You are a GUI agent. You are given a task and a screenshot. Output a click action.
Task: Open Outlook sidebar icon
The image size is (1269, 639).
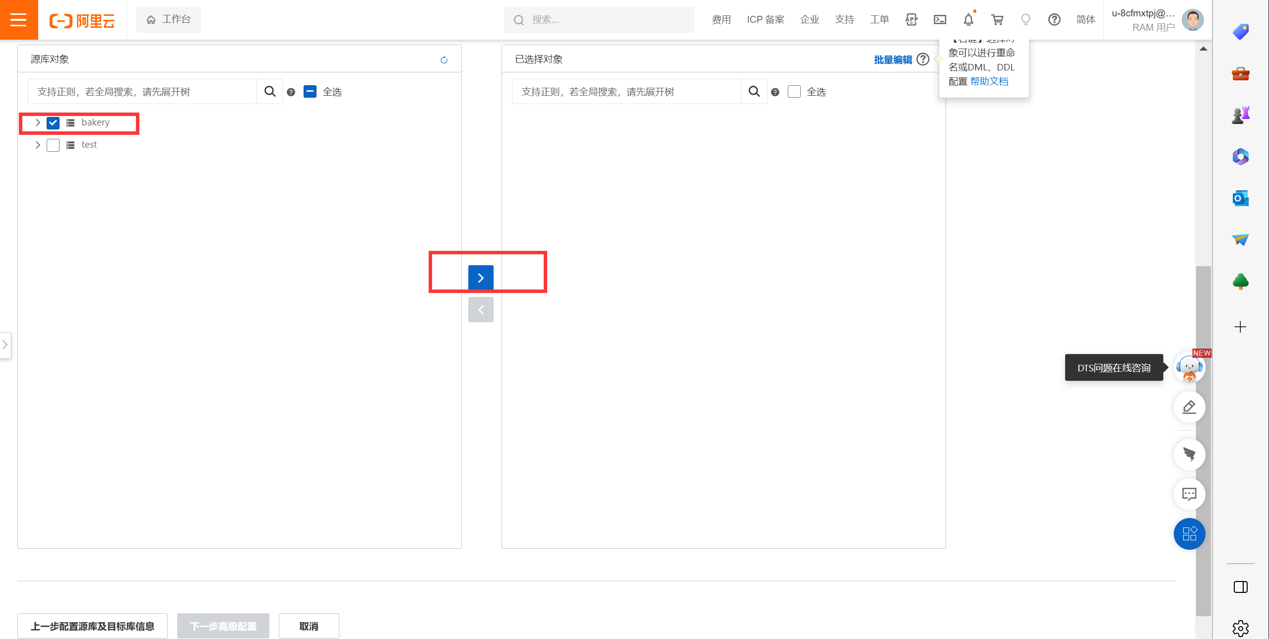[1241, 198]
